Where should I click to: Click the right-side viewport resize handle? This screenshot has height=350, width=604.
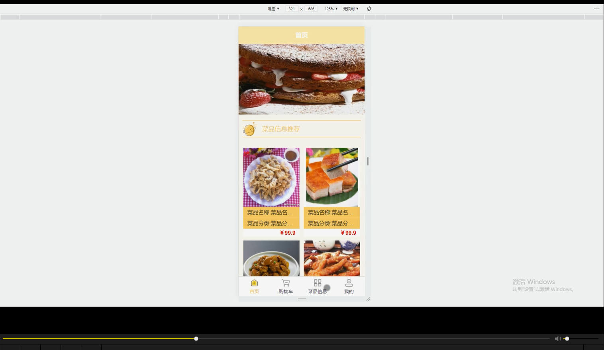point(368,161)
